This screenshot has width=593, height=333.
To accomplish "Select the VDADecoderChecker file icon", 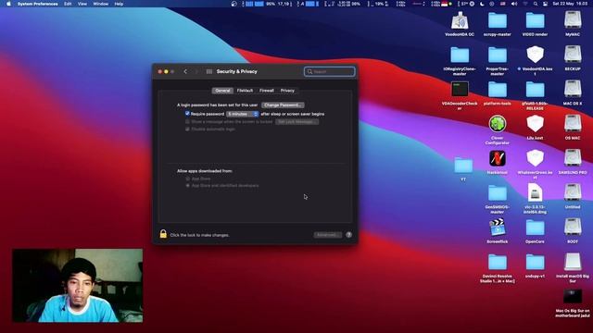I will point(460,90).
